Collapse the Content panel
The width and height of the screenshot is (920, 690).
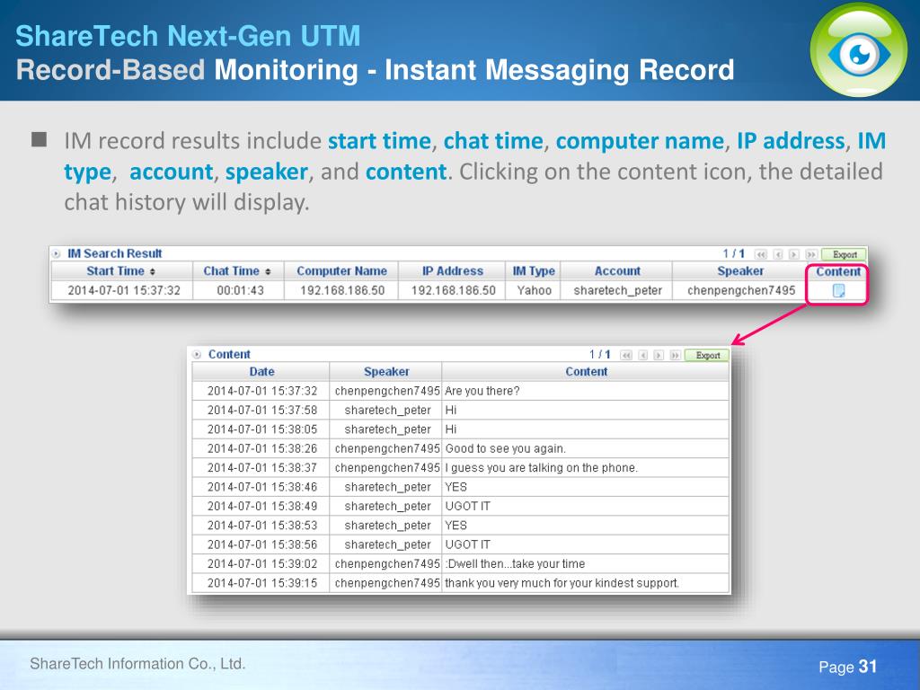click(x=197, y=354)
